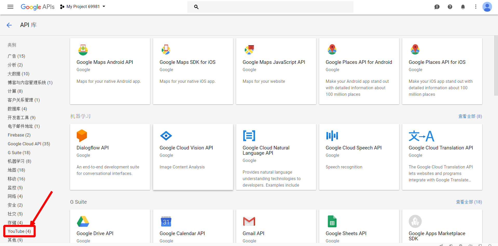
Task: Click the help question mark icon
Action: 450,7
